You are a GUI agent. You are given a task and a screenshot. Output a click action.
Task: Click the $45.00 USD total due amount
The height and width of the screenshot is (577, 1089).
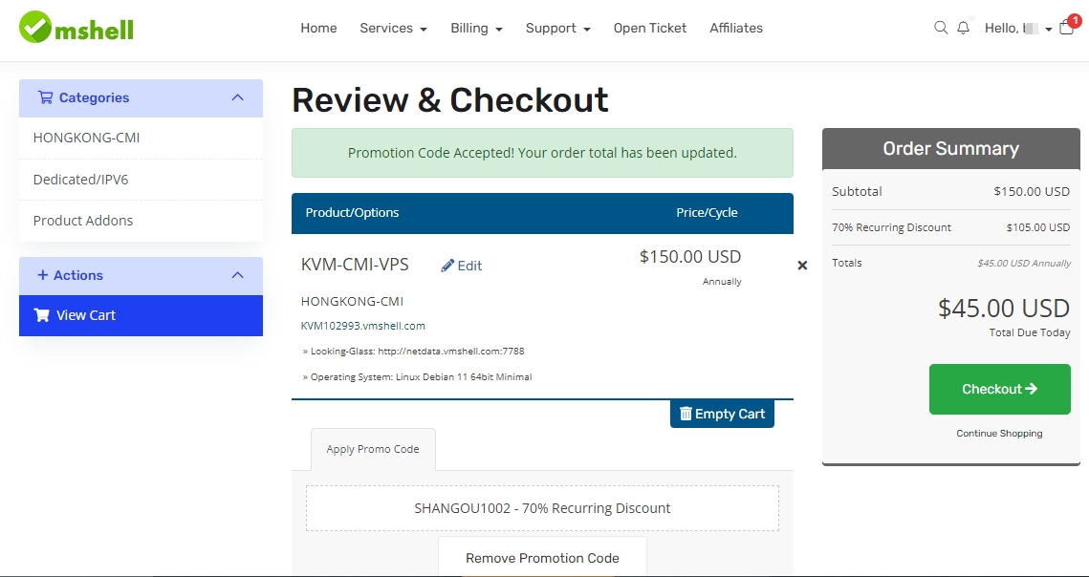pos(1004,309)
